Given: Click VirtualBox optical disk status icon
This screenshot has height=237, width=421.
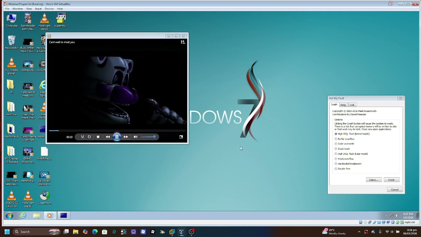Looking at the screenshot, I should click(365, 222).
